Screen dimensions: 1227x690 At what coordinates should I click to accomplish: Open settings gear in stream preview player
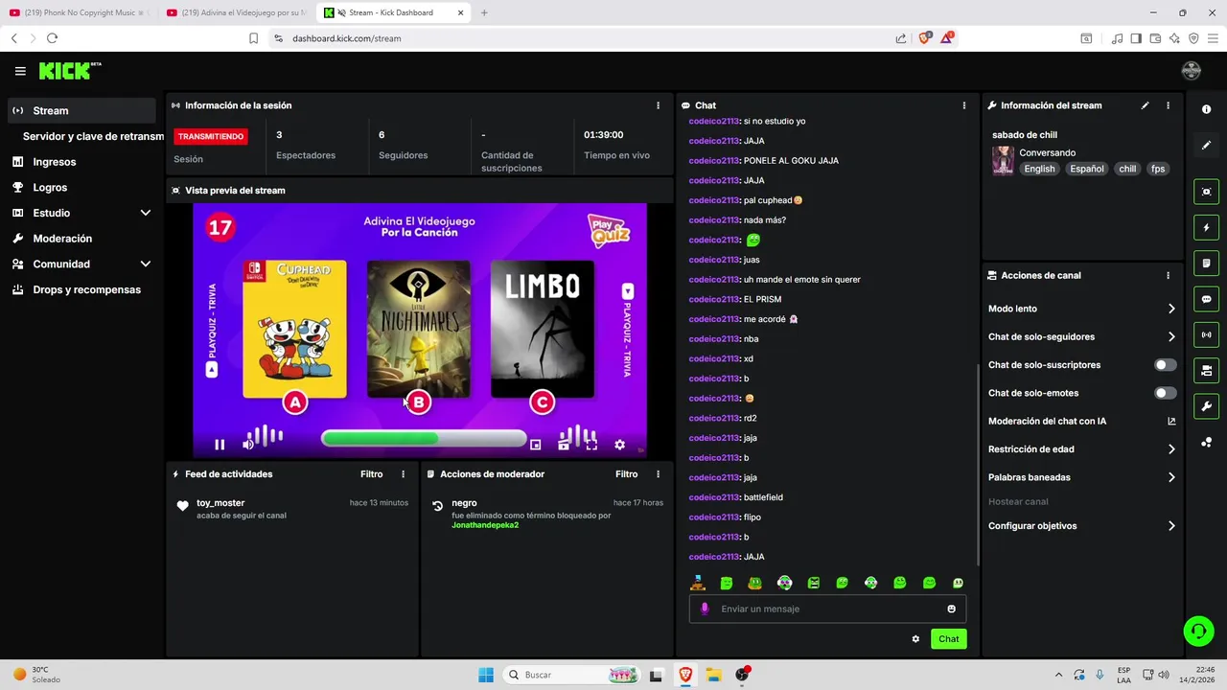[x=619, y=445]
